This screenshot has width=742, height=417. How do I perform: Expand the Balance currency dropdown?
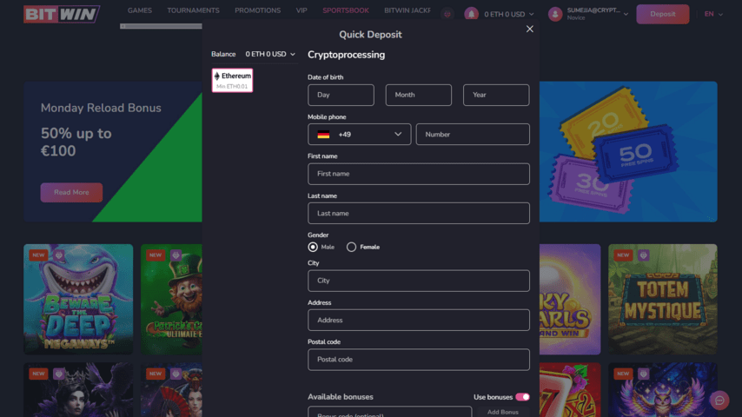pos(270,55)
